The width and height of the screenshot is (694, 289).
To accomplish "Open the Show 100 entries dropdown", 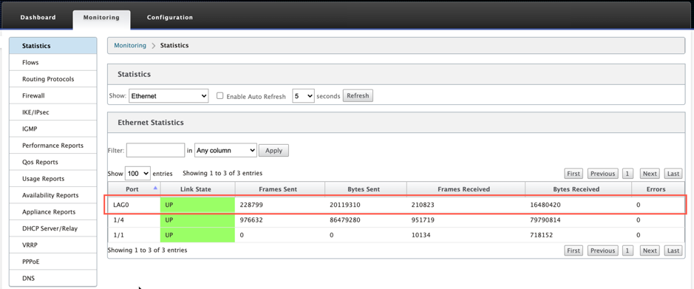I will 138,174.
